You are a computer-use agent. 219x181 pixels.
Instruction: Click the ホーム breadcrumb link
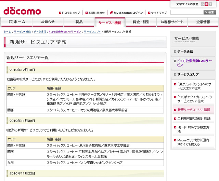tap(8, 32)
